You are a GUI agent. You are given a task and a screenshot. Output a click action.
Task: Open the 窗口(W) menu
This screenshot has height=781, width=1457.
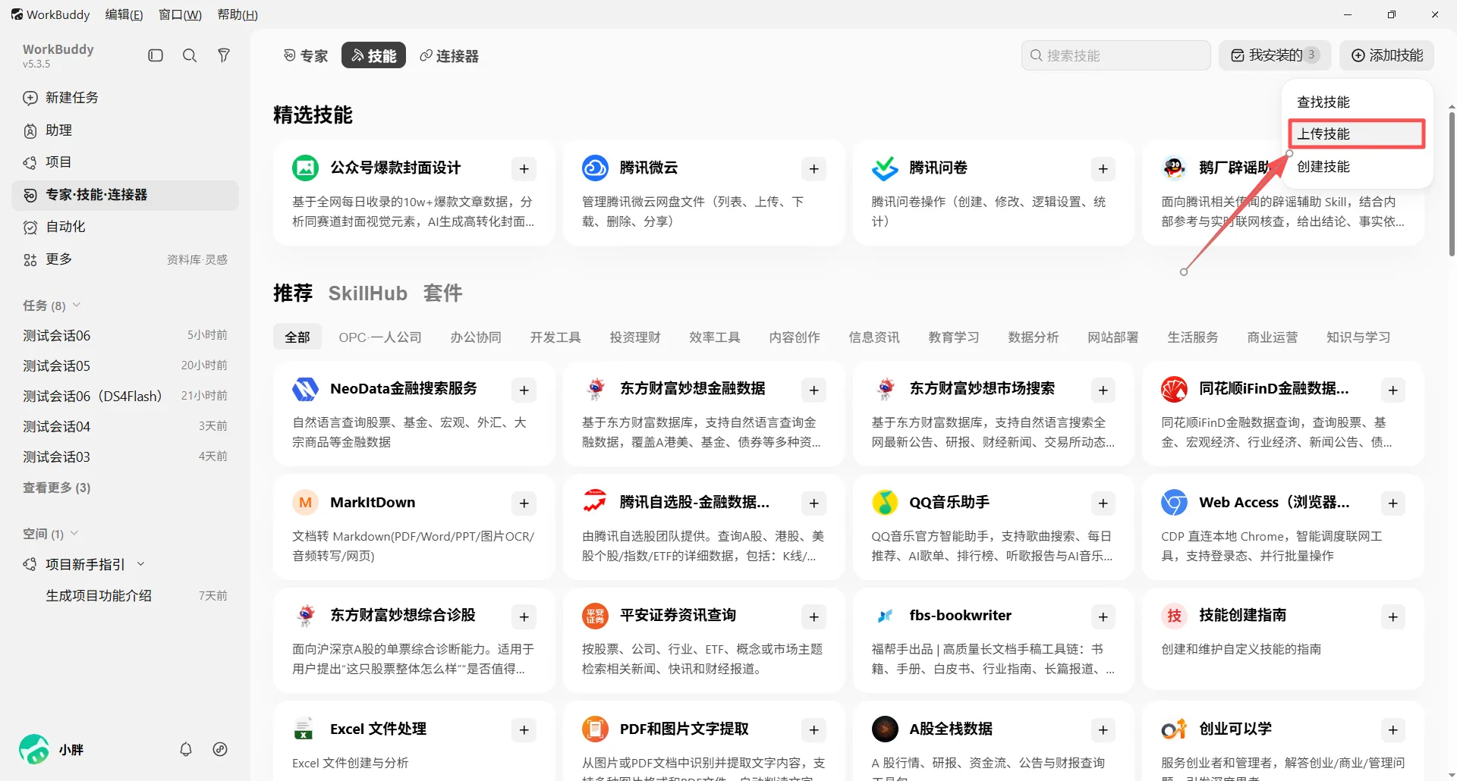point(180,14)
